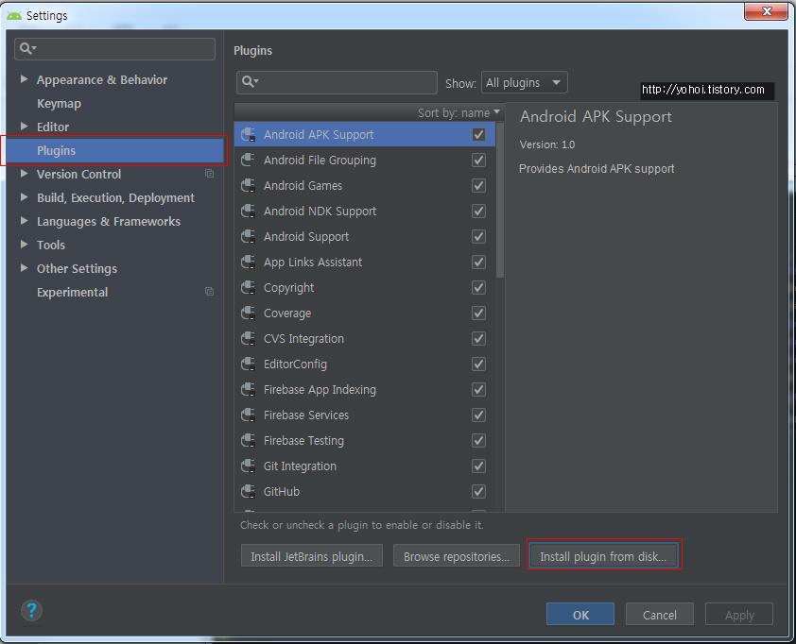The width and height of the screenshot is (796, 644).
Task: Disable the Android APK Support checkbox
Action: coord(478,134)
